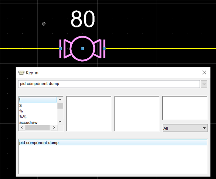Click the command list scroll-left arrow
Screen dimensions: 216x179
point(22,127)
